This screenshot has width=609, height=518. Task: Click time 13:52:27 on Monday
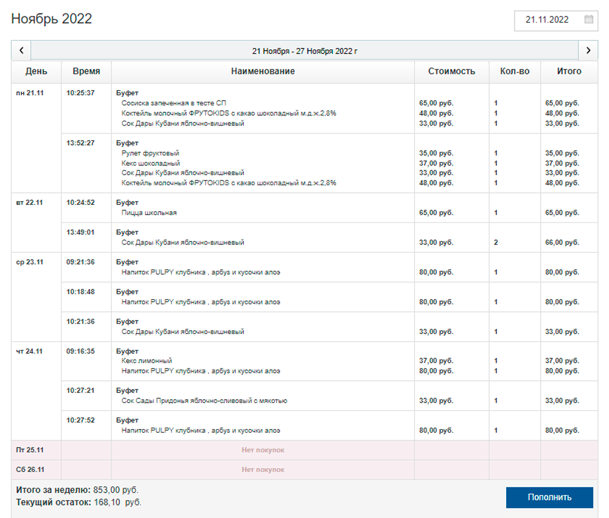click(80, 143)
